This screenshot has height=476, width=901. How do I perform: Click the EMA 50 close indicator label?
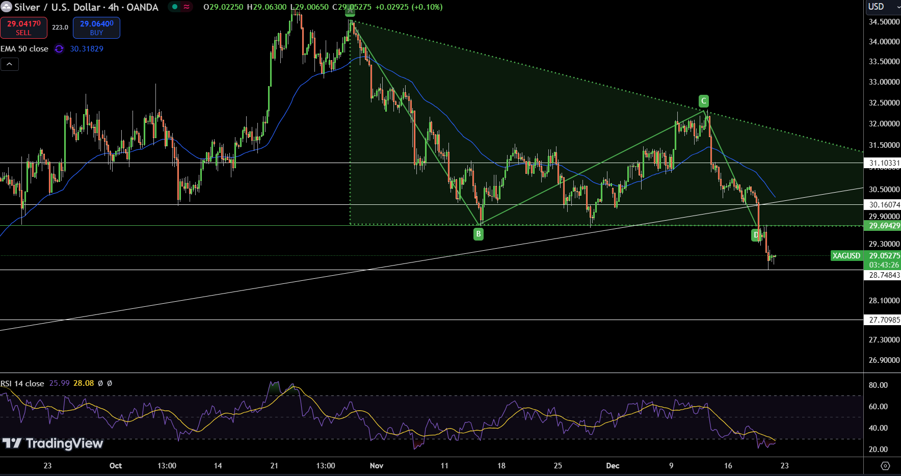[x=24, y=49]
